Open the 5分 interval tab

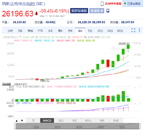click(90, 31)
